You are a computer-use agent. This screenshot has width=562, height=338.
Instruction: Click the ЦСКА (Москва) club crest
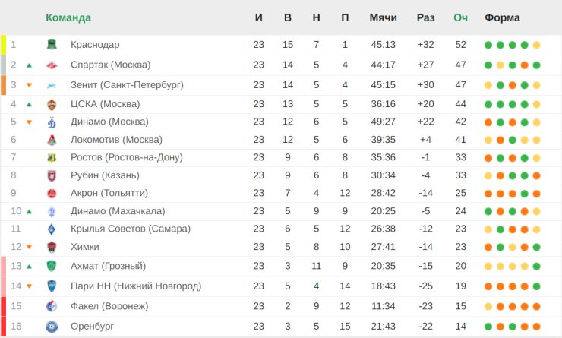pyautogui.click(x=52, y=104)
